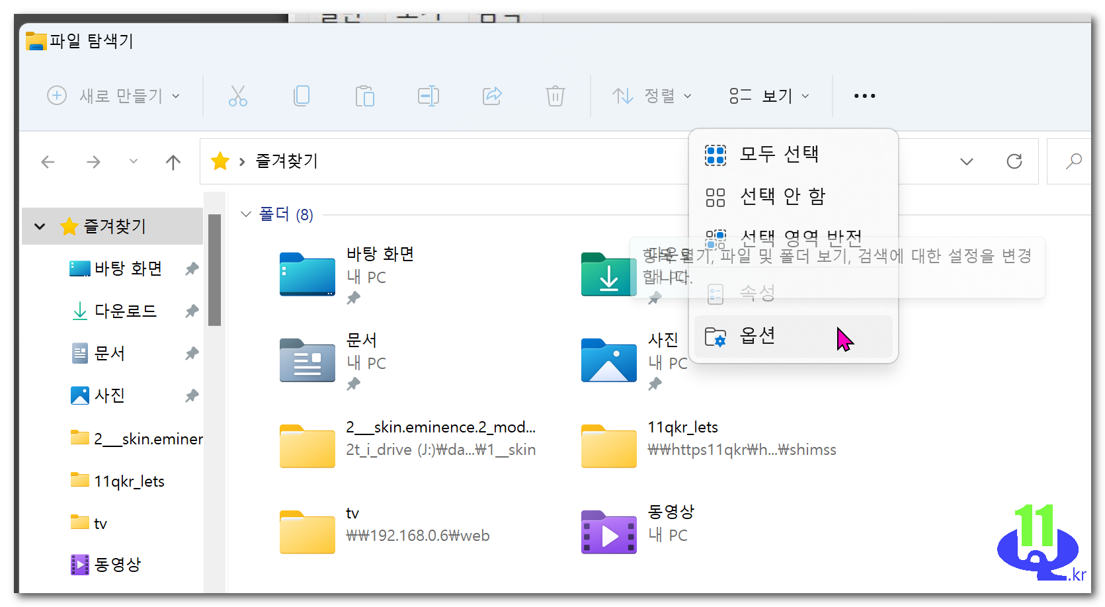The width and height of the screenshot is (1105, 607).
Task: Click the ₩₩https11qkr path text
Action: tap(742, 450)
